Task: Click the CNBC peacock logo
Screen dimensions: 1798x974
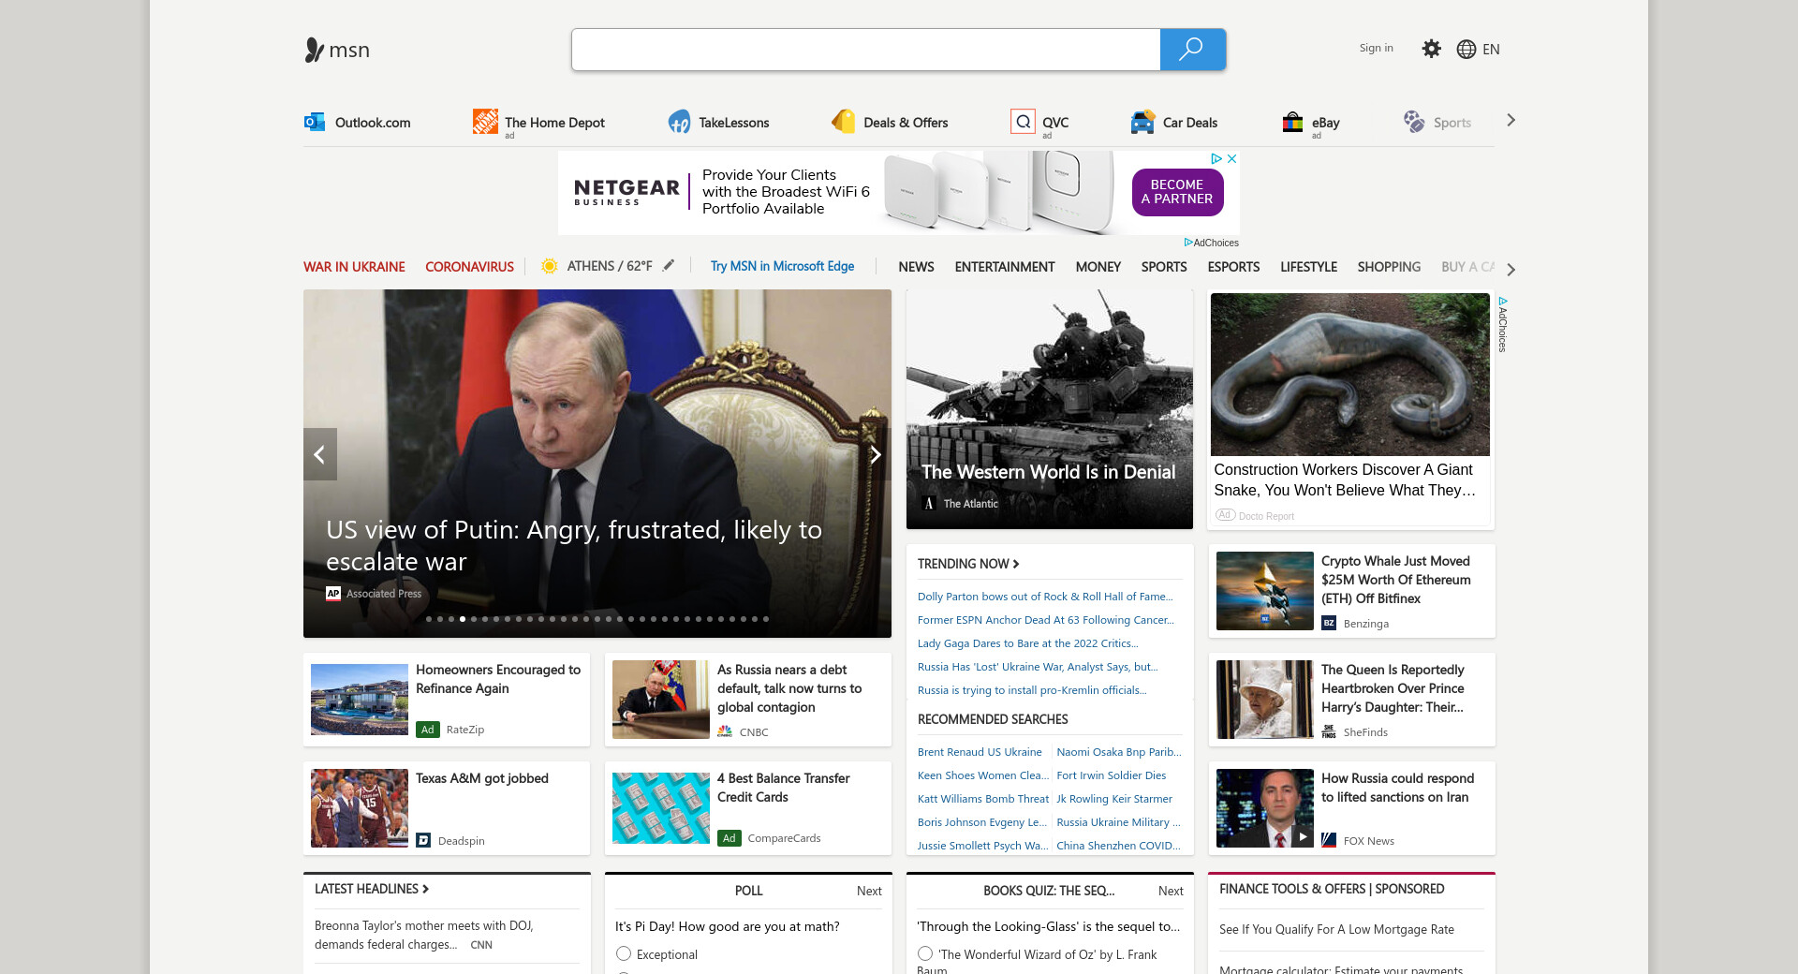Action: 725,732
